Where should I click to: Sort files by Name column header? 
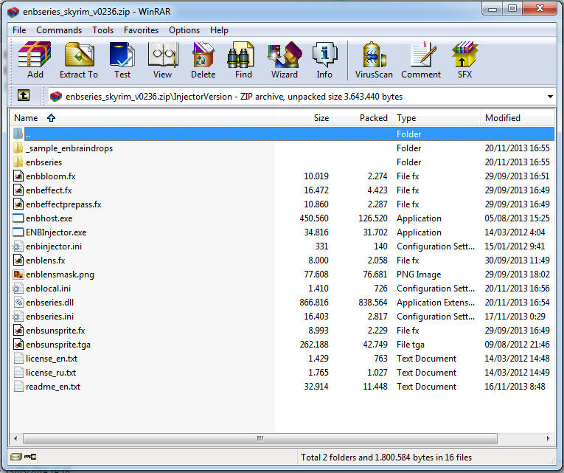(26, 118)
